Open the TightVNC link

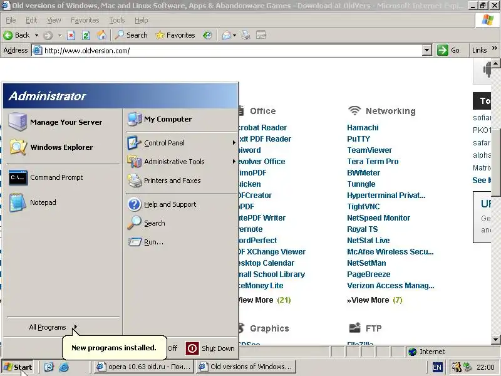(x=363, y=207)
